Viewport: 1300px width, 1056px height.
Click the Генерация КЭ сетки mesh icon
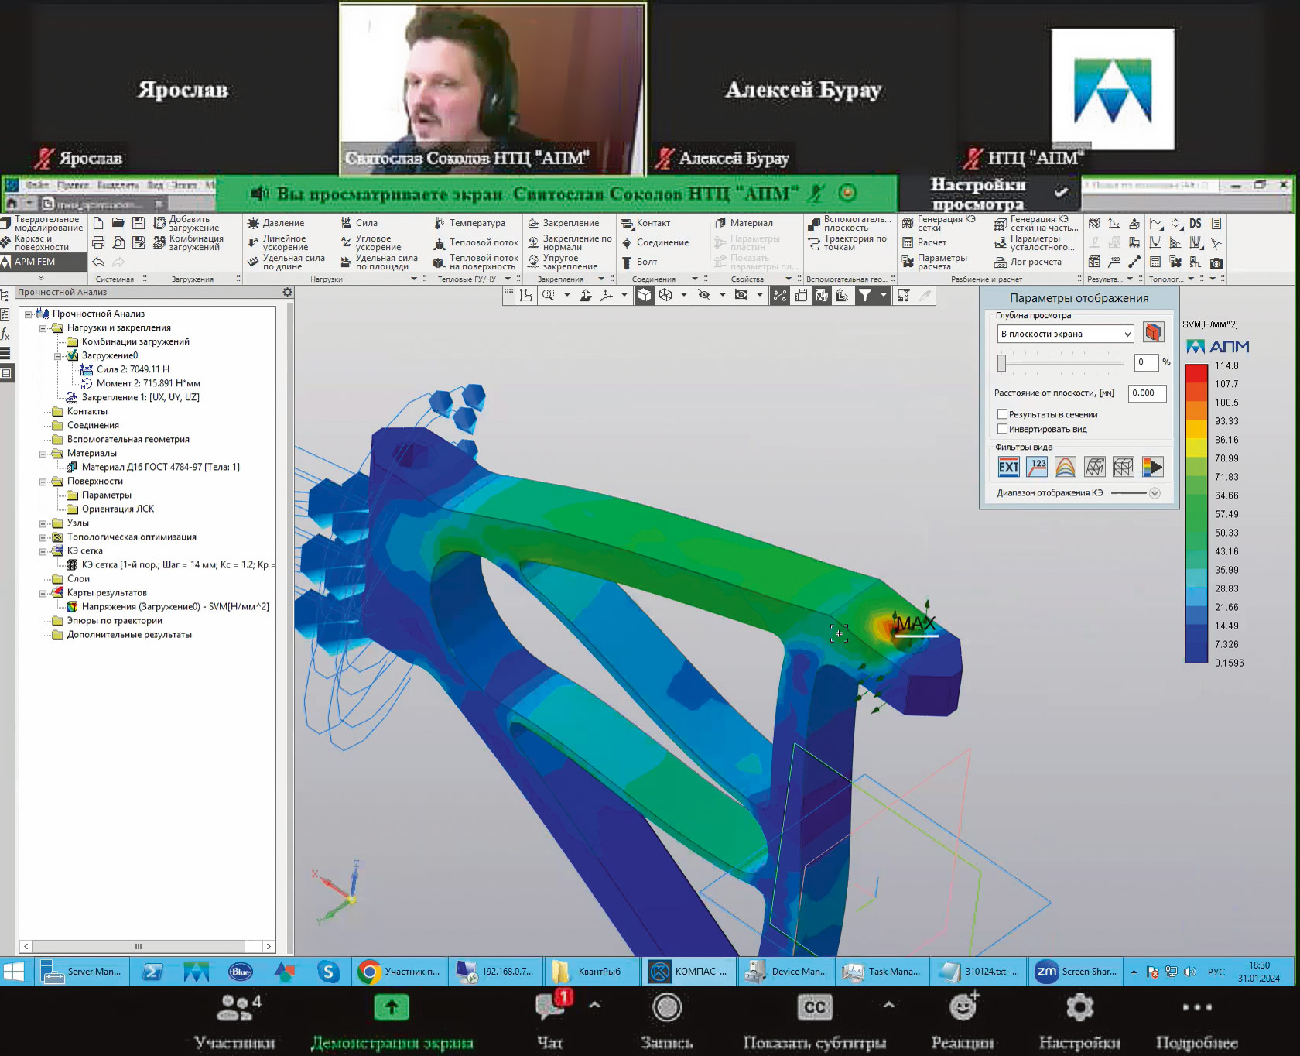click(908, 224)
